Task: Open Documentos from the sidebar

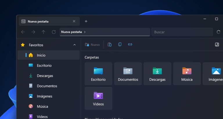Action: [x=48, y=86]
